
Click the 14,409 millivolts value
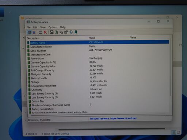[x=98, y=81]
